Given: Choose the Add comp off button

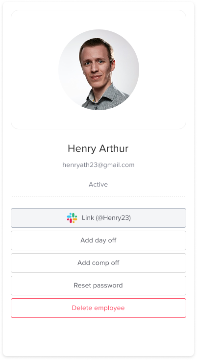Looking at the screenshot, I should click(98, 263).
